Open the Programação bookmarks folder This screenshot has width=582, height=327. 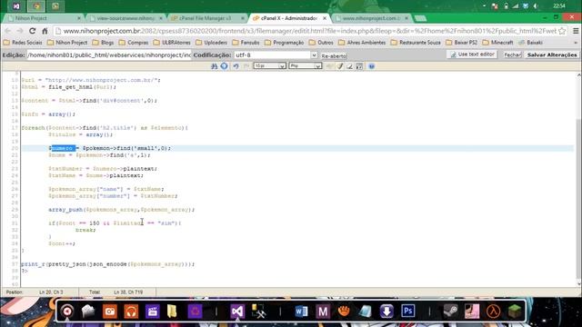pos(285,43)
